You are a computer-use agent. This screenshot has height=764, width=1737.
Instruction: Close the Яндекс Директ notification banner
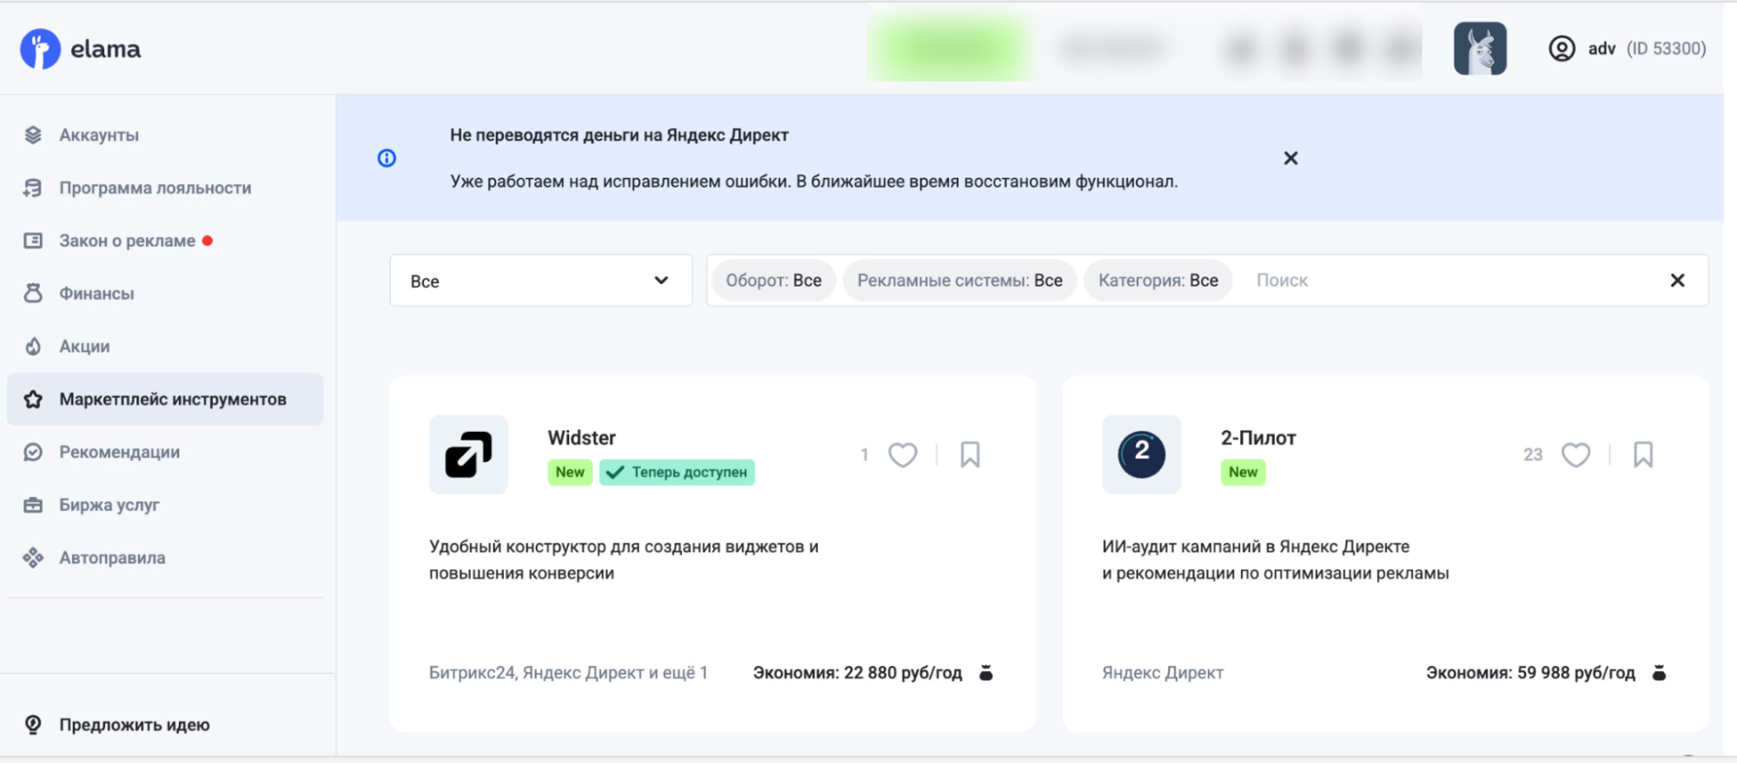click(x=1290, y=158)
